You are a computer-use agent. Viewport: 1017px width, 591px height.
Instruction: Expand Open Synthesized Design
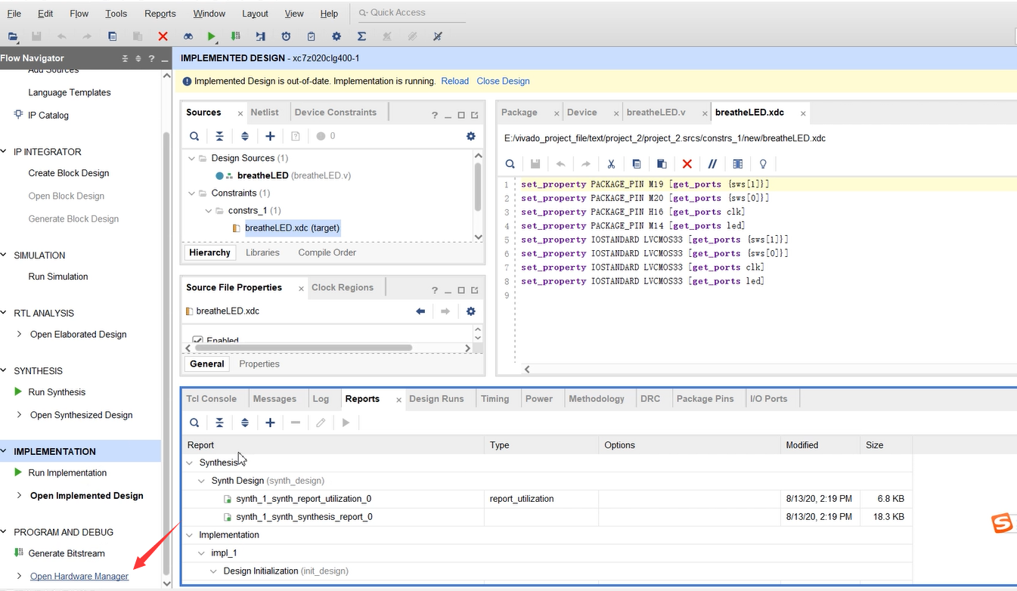19,415
